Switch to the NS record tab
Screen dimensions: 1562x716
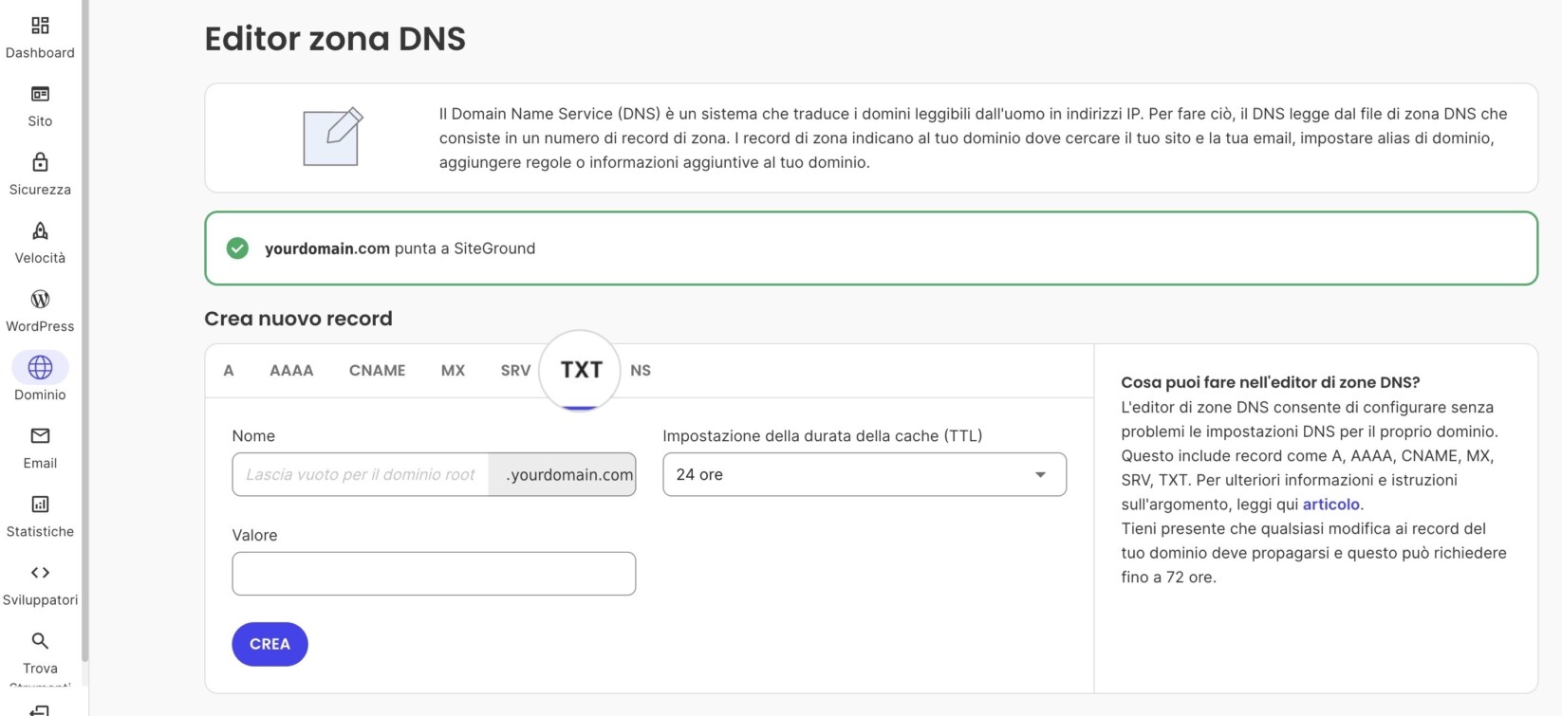641,371
